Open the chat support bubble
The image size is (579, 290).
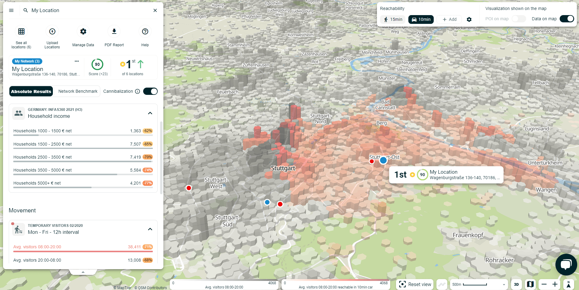pyautogui.click(x=566, y=265)
